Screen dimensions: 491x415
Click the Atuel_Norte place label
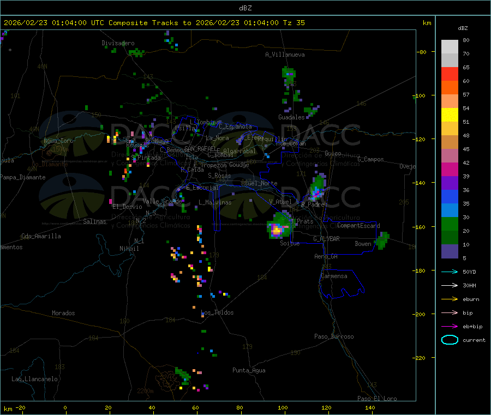click(259, 183)
